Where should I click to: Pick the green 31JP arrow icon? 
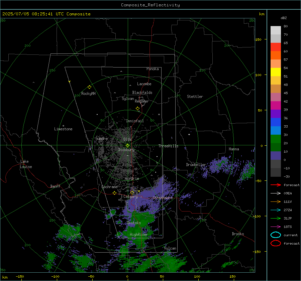point(276,218)
